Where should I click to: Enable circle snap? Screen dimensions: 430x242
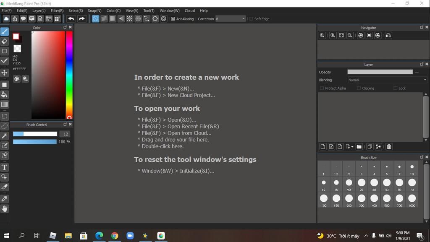(x=138, y=18)
